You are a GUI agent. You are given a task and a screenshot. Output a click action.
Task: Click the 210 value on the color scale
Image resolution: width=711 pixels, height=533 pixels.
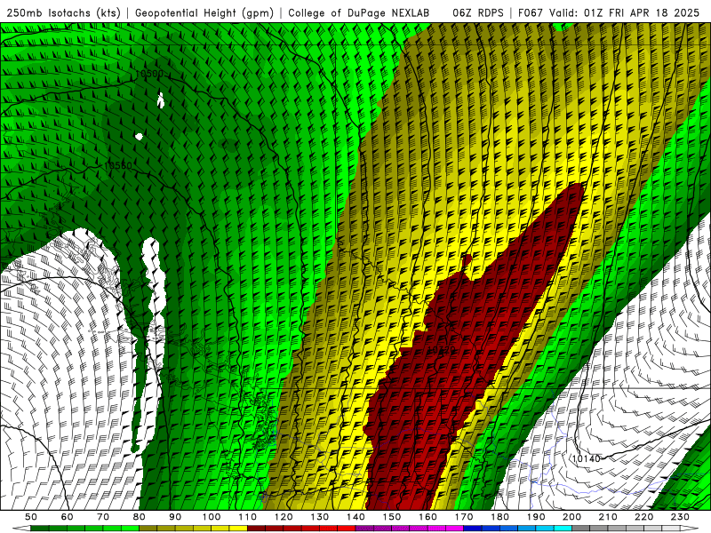[x=608, y=517]
